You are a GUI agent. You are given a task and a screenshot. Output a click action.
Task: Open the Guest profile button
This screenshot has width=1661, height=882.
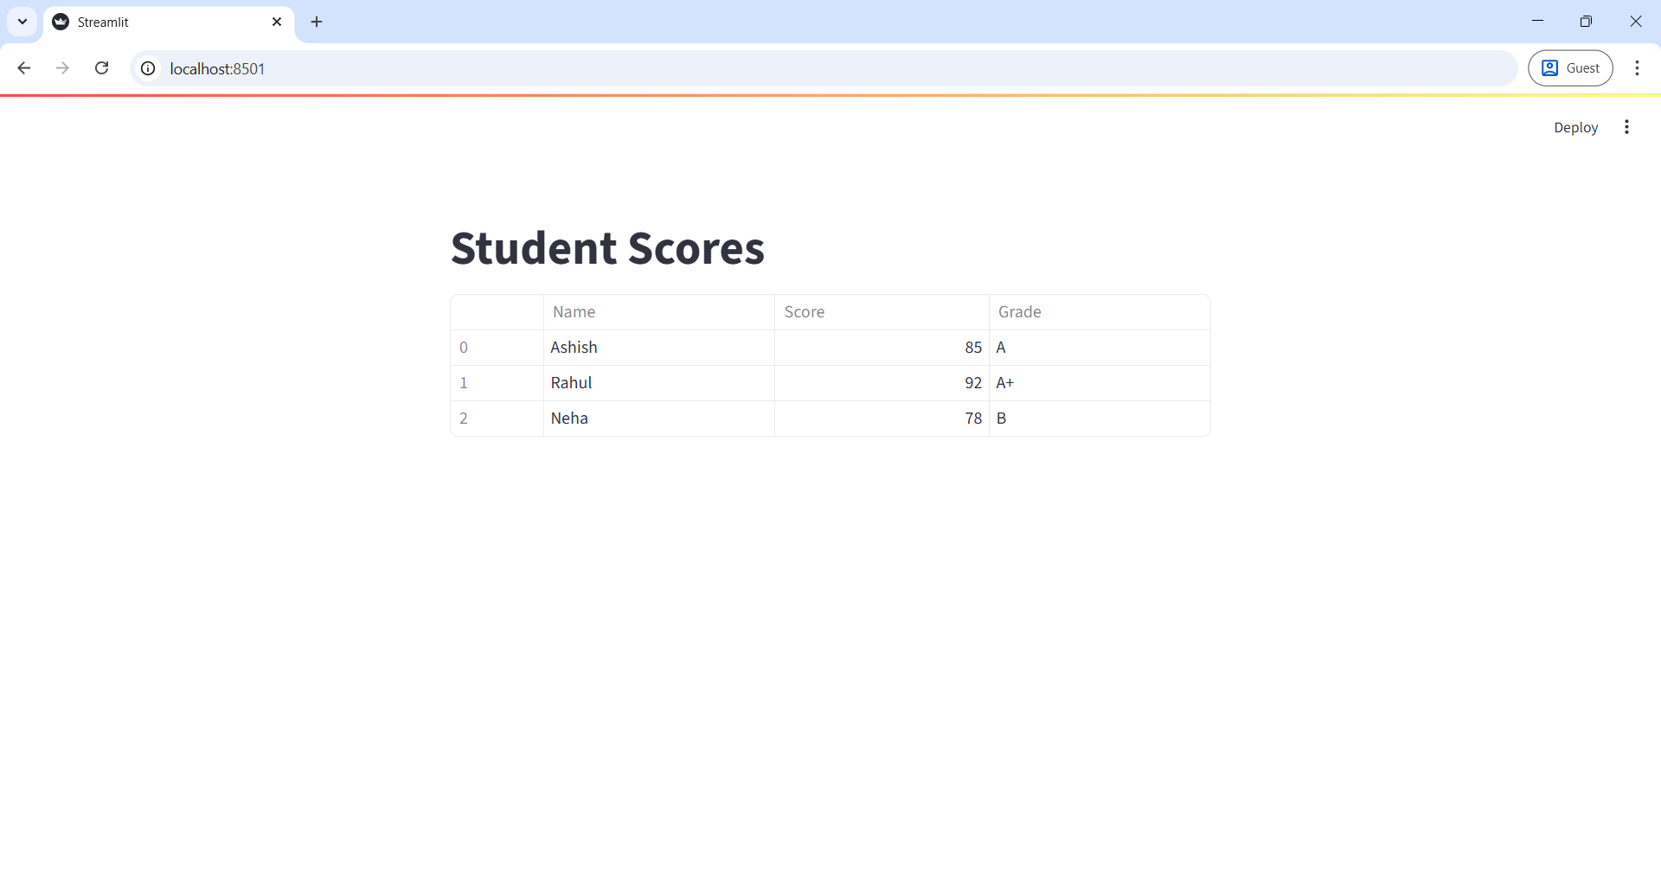pyautogui.click(x=1570, y=68)
